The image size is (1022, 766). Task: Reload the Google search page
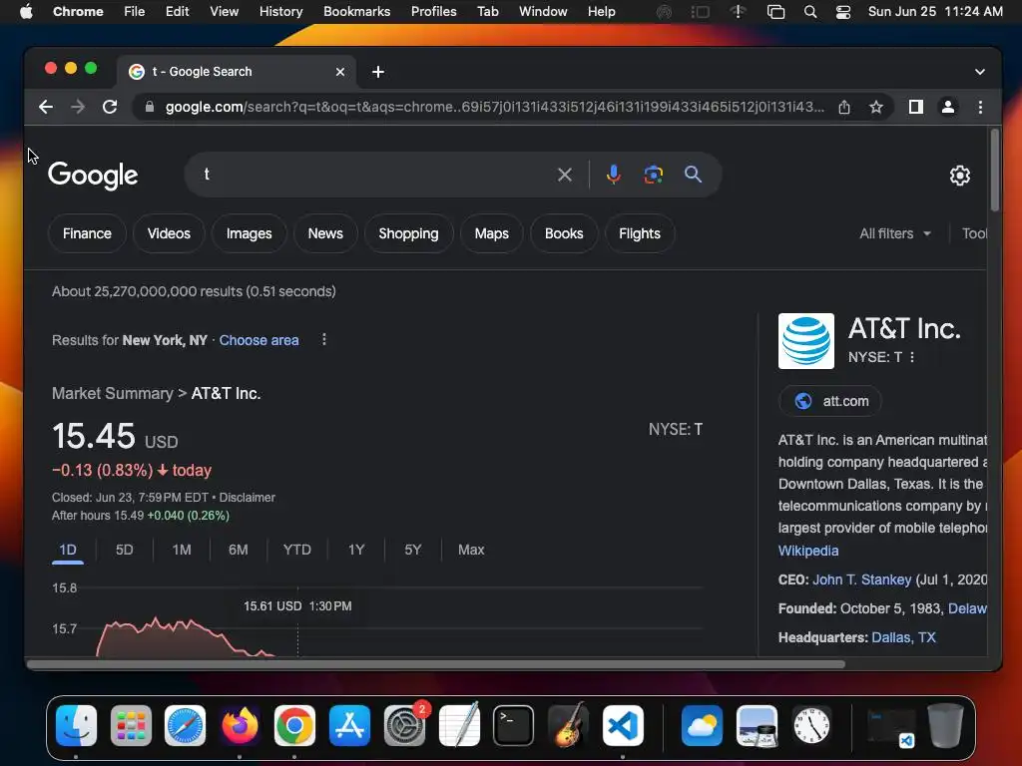click(110, 107)
